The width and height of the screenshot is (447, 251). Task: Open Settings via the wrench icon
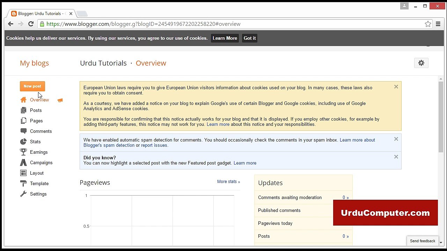23,194
